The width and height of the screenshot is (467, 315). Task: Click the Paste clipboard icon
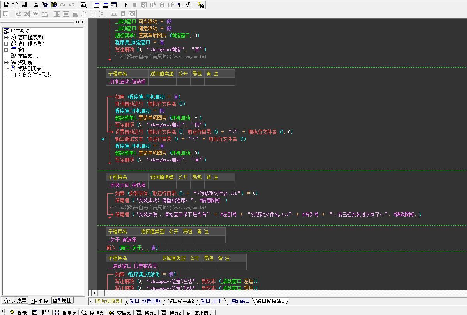tap(54, 5)
